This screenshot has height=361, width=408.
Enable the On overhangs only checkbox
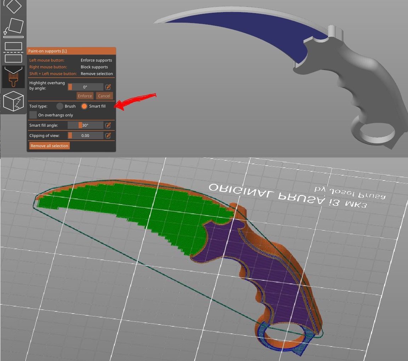click(33, 115)
